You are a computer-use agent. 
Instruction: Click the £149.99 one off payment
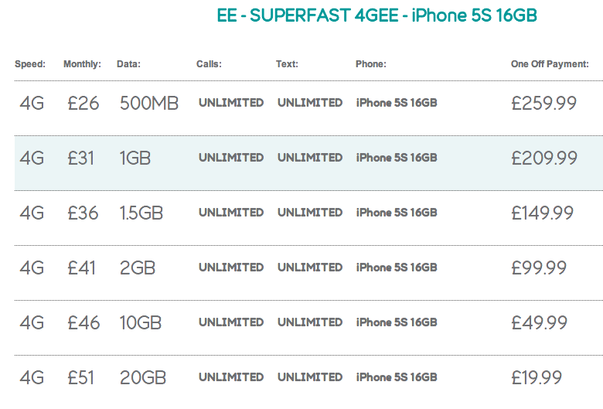542,213
